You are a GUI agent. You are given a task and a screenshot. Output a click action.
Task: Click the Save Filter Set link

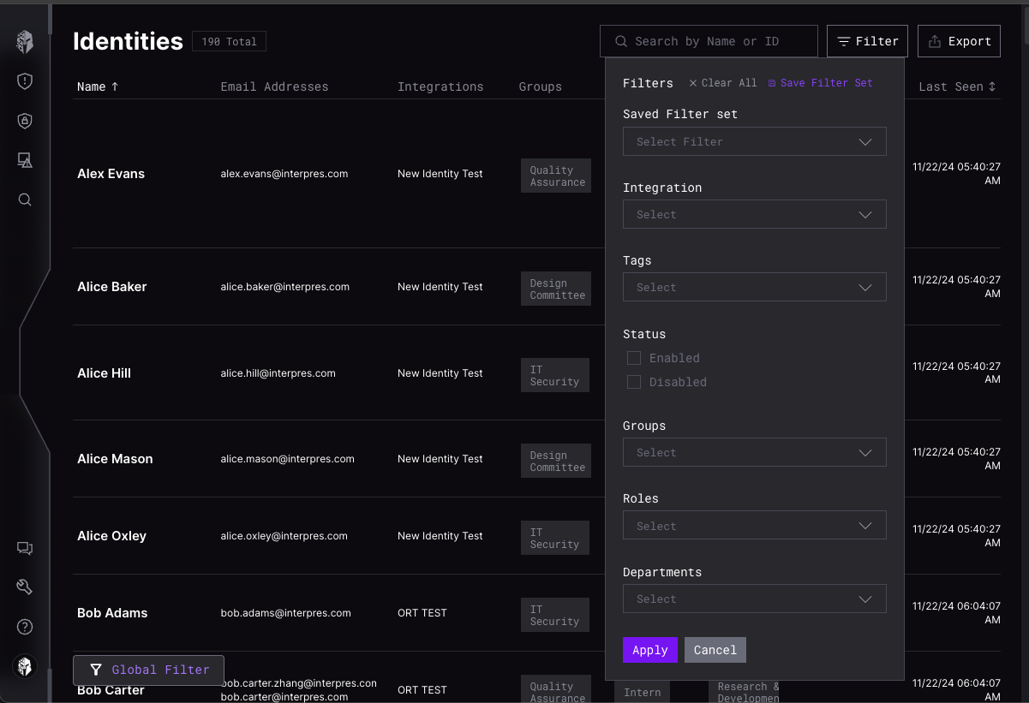[820, 83]
